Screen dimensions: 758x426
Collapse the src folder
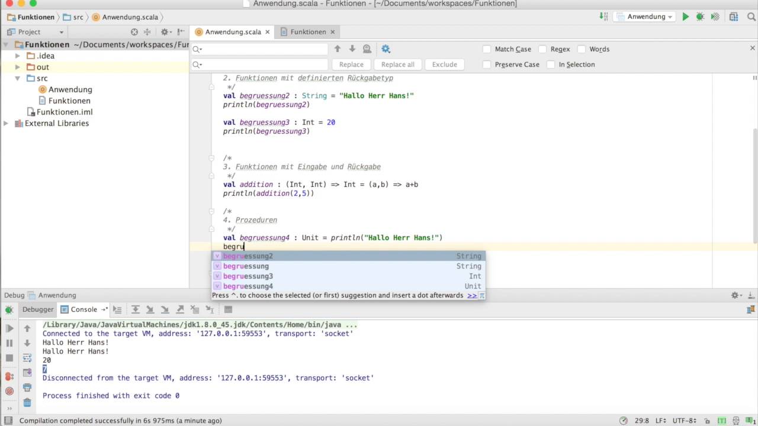tap(18, 79)
